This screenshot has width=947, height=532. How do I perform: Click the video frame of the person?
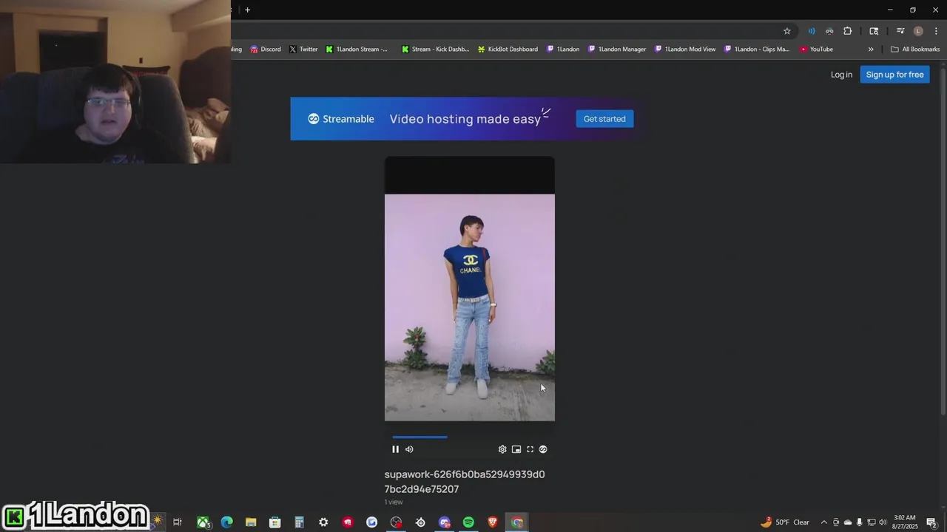tap(469, 307)
